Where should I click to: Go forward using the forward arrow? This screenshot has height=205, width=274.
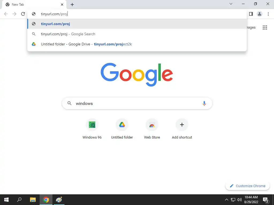pyautogui.click(x=14, y=14)
